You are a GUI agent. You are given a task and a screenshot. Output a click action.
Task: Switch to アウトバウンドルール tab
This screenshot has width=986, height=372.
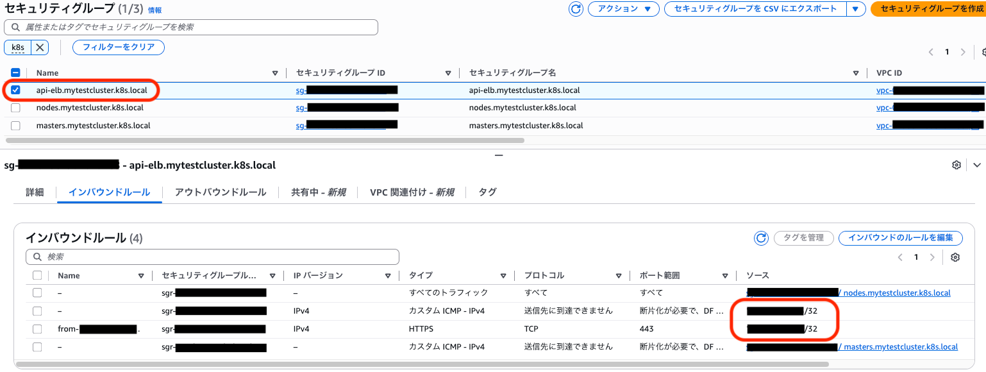coord(220,192)
